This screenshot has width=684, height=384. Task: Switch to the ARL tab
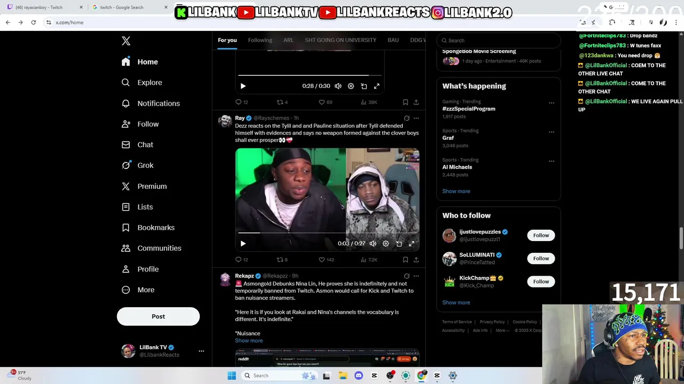(x=289, y=40)
